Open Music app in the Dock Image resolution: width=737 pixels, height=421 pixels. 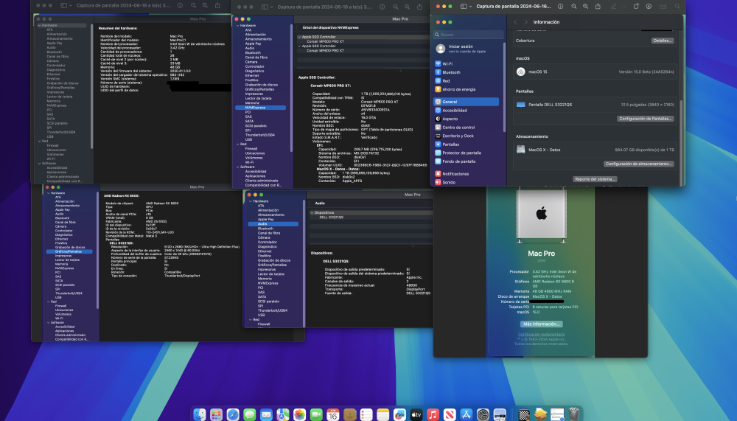coord(433,414)
